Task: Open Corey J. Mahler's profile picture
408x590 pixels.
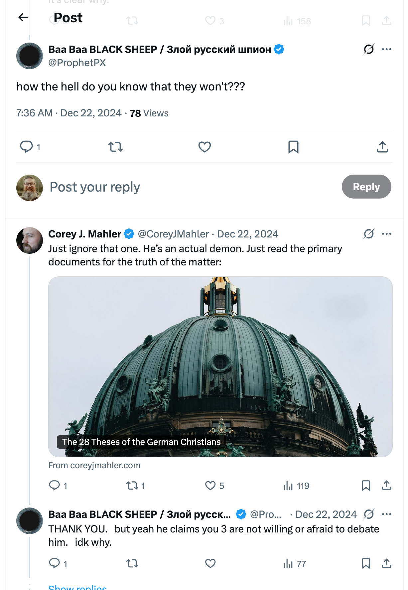Action: (30, 240)
